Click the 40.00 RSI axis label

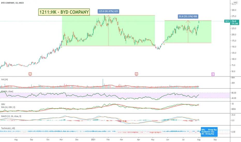234,98
